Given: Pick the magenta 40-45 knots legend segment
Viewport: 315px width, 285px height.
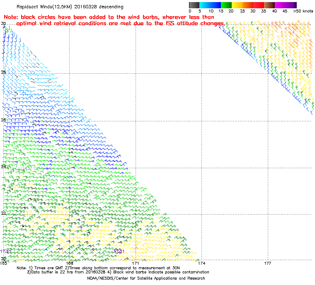Looking at the screenshot, I should pos(280,5).
